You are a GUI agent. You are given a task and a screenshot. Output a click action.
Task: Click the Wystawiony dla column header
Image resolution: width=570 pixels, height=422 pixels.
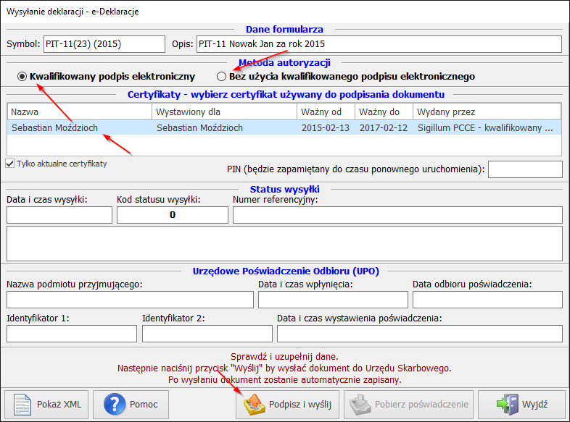[x=224, y=112]
